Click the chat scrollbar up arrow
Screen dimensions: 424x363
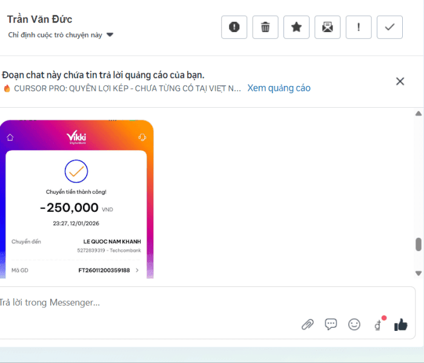pos(419,114)
